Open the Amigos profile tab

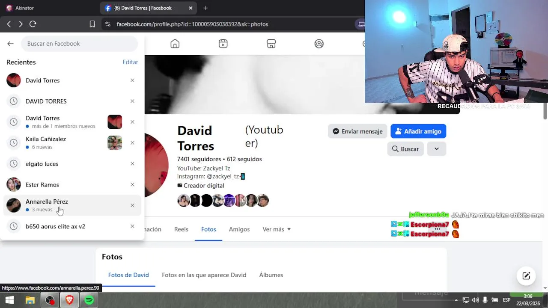239,229
